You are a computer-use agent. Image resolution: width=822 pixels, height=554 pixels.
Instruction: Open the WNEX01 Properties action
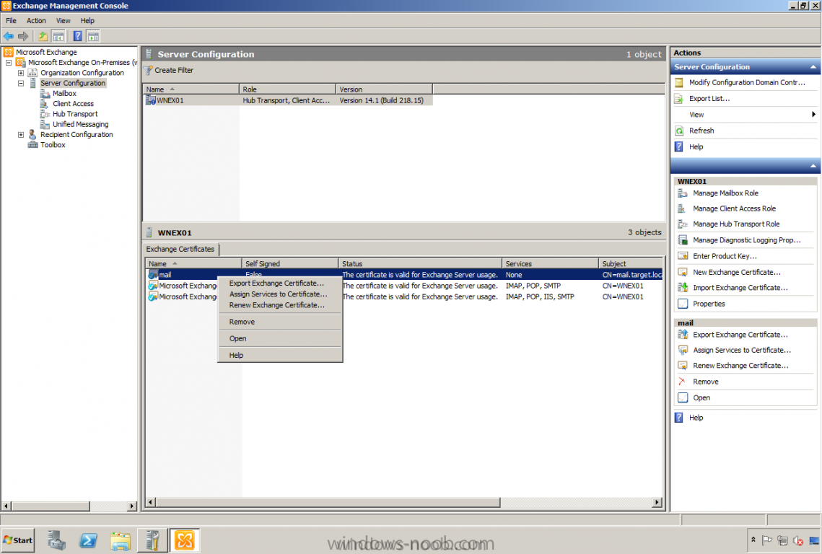709,304
